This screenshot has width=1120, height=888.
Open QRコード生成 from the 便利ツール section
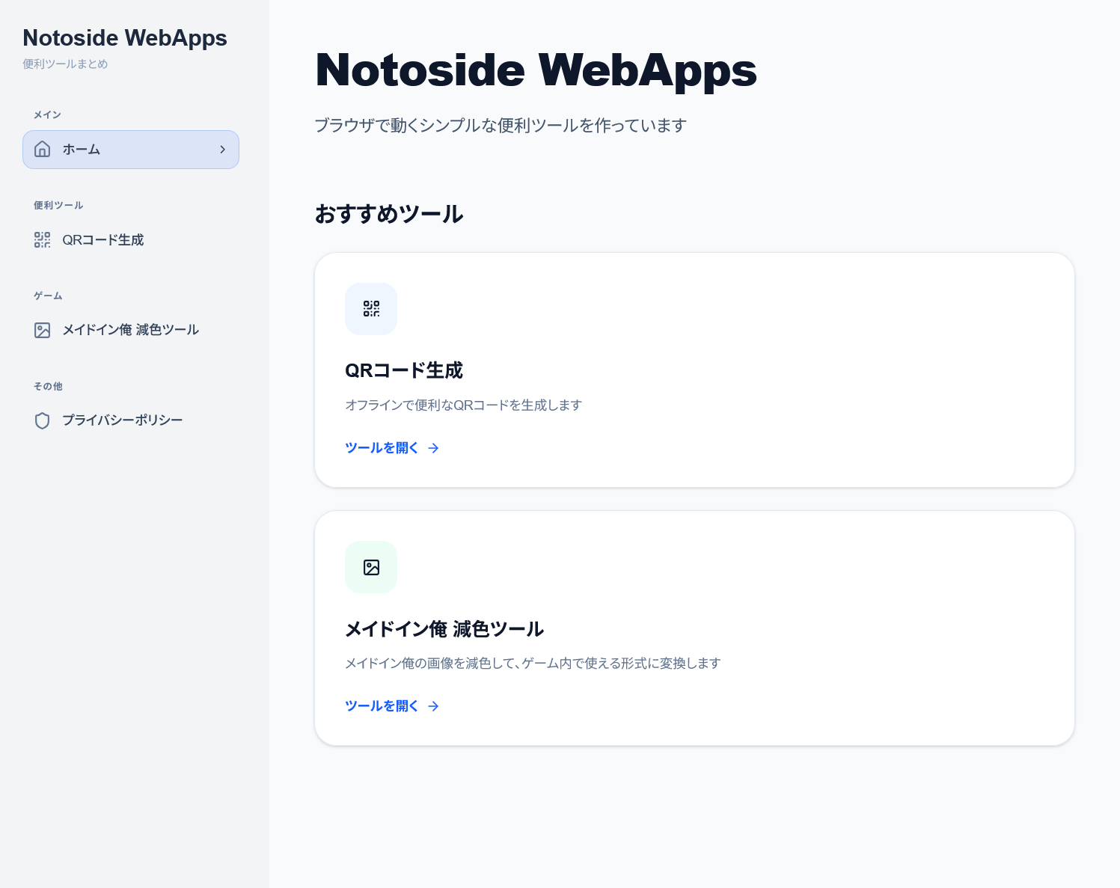[x=103, y=240]
